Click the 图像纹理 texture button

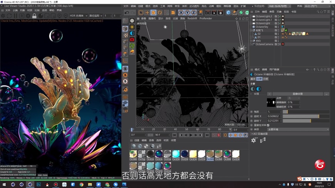298,94
